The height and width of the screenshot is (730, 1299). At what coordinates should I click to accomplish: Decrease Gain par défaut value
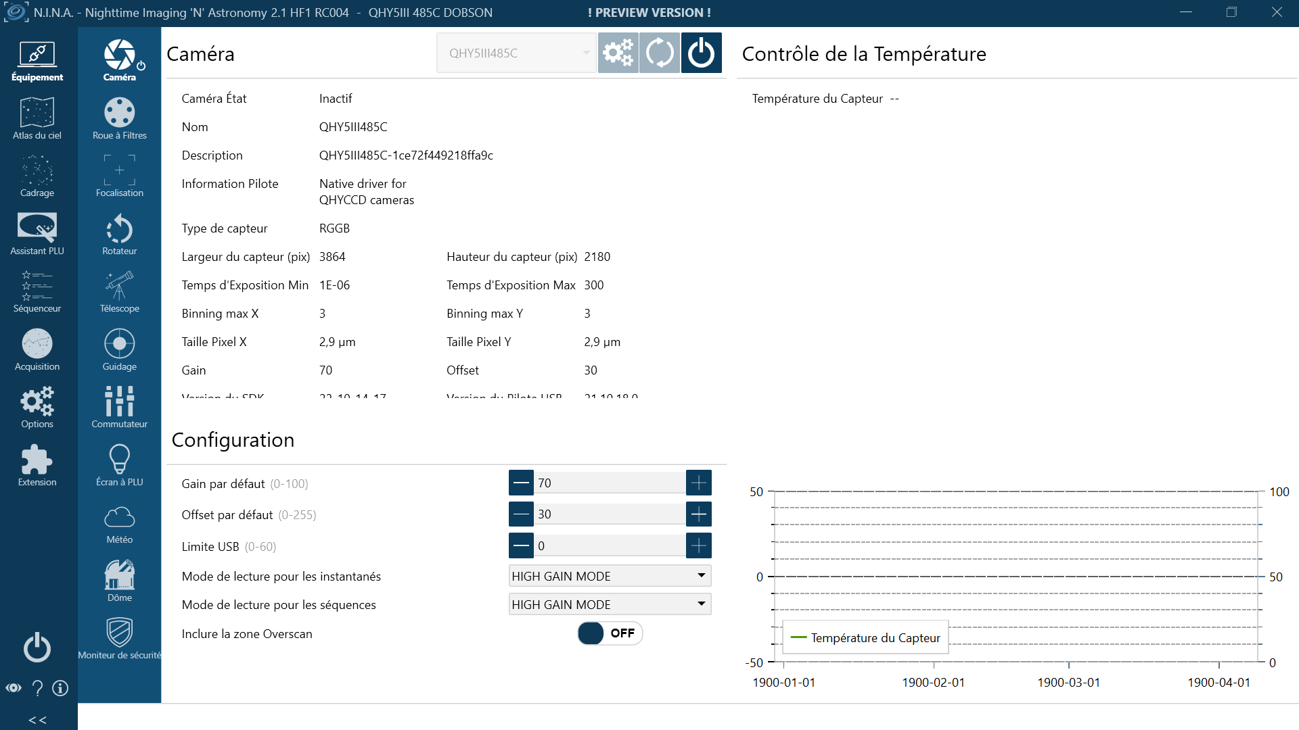(521, 483)
